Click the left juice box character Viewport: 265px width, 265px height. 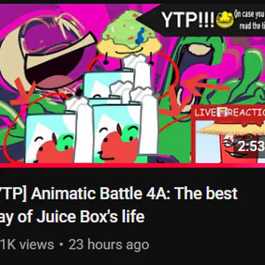[50, 137]
